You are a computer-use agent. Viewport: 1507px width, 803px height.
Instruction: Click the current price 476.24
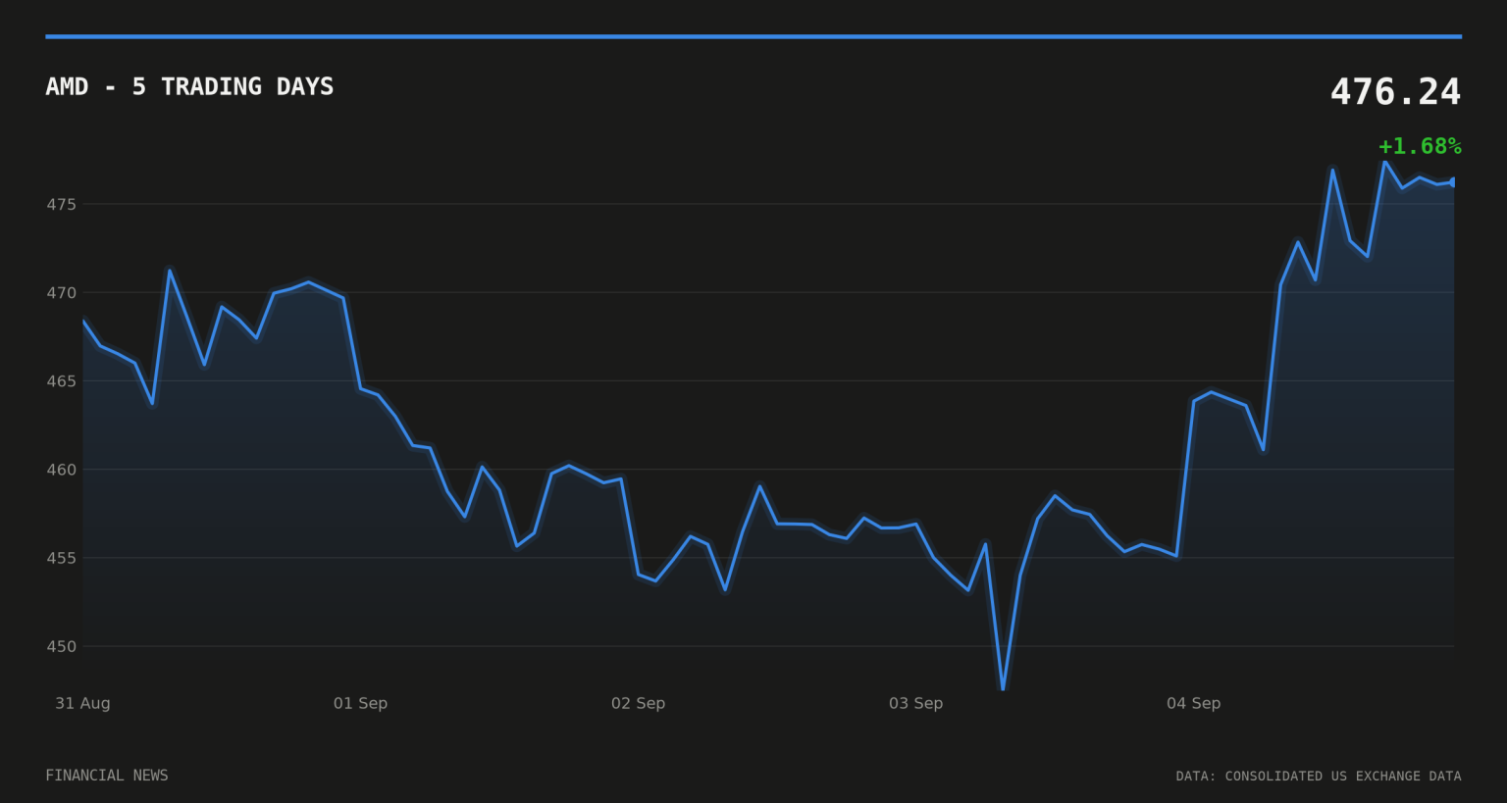(x=1395, y=92)
